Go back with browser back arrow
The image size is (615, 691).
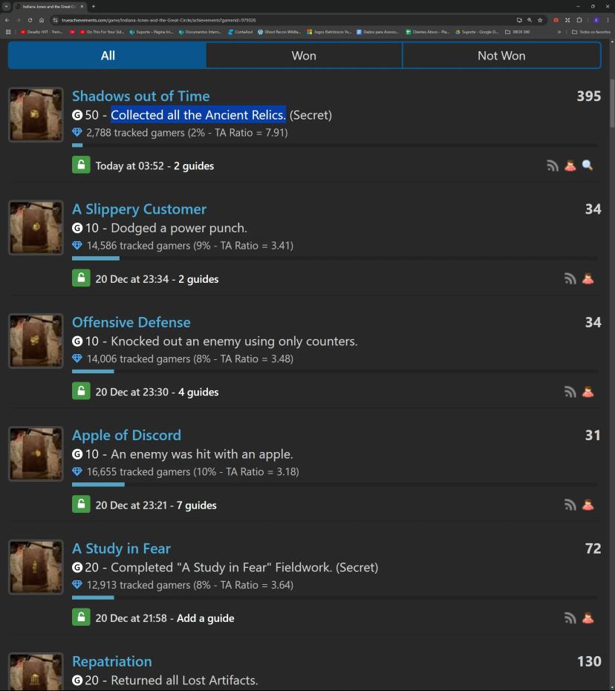pyautogui.click(x=7, y=20)
